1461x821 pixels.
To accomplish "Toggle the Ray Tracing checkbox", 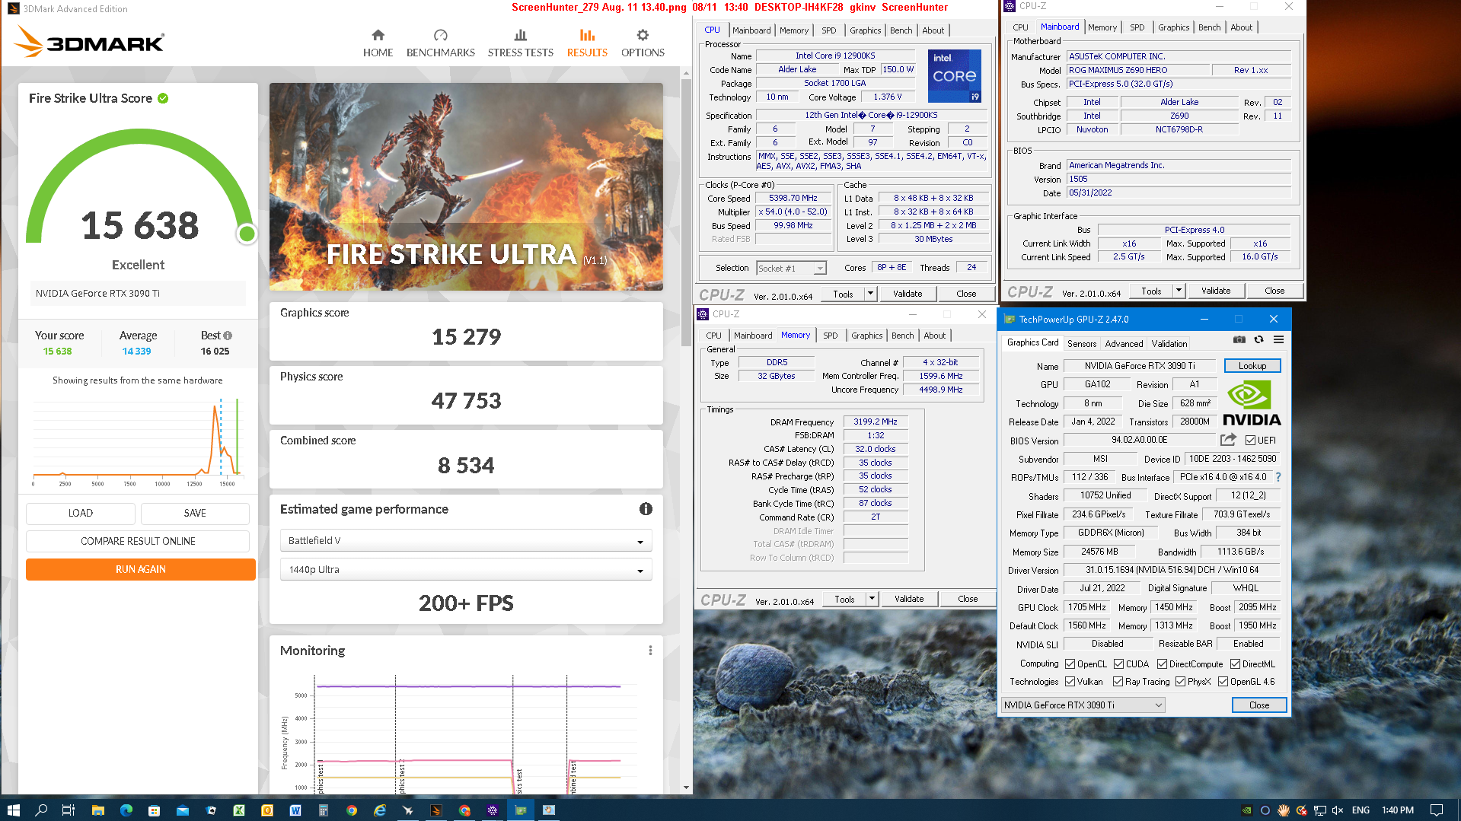I will coord(1118,682).
